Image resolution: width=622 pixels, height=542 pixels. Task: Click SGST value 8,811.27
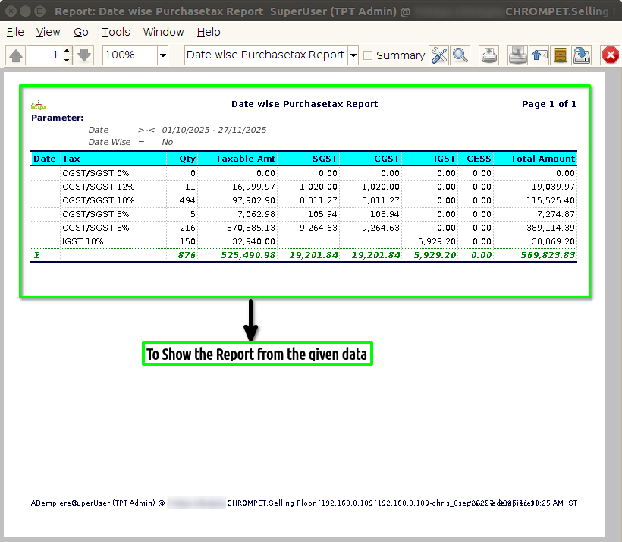tap(319, 200)
